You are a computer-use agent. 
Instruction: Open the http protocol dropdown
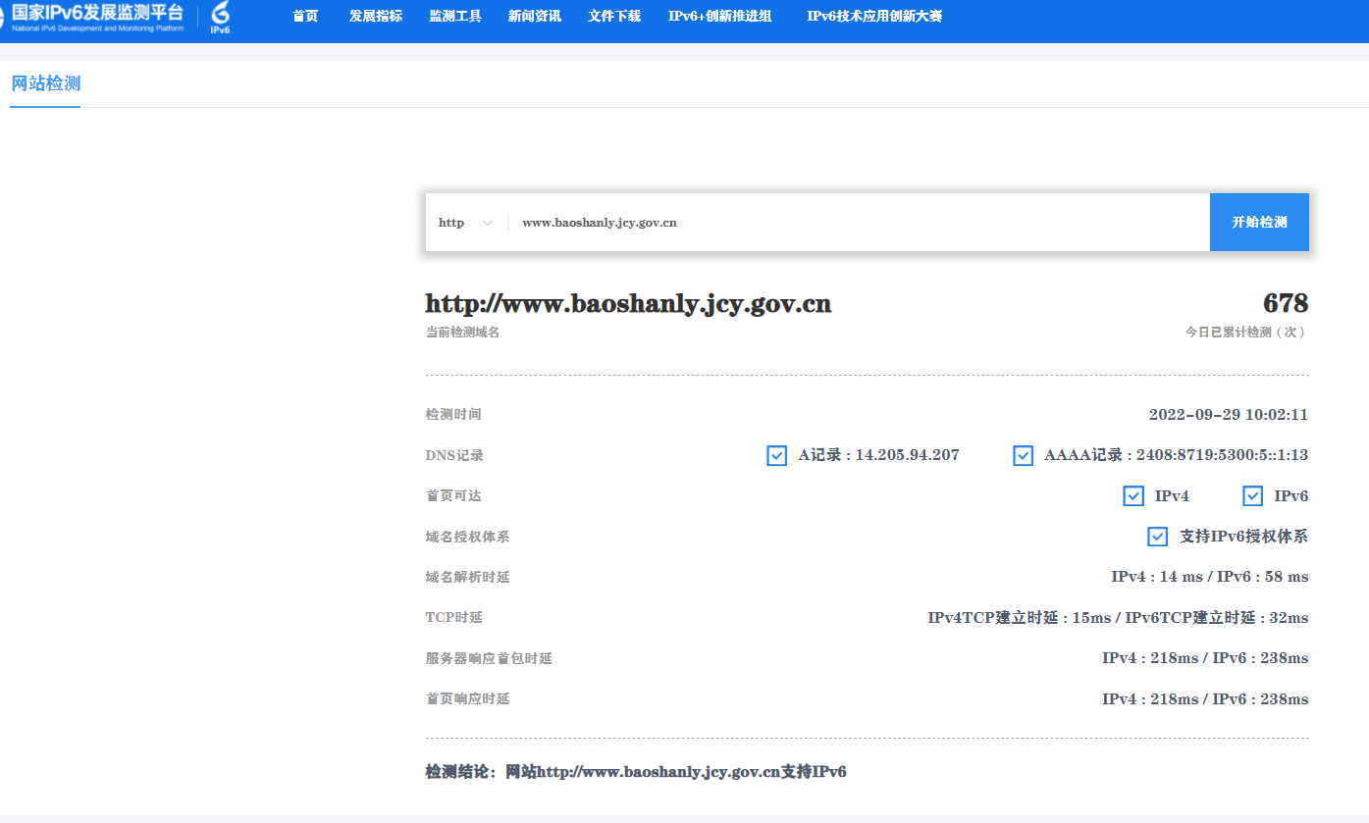pos(465,223)
